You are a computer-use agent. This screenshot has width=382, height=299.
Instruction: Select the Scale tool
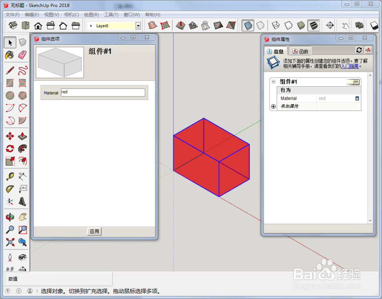point(10,161)
